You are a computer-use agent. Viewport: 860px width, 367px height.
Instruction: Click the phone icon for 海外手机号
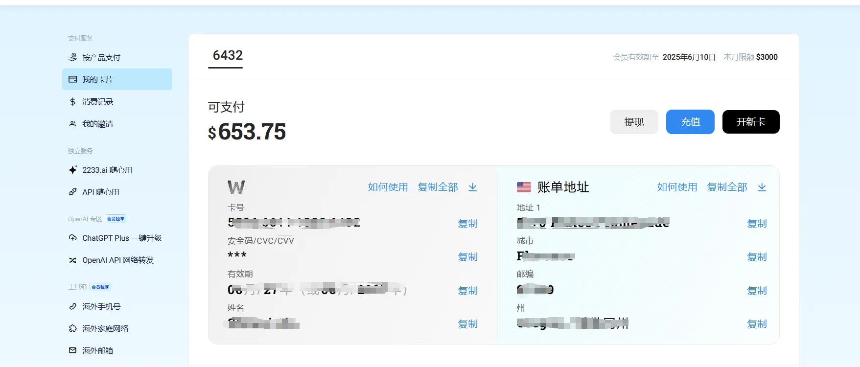tap(72, 306)
